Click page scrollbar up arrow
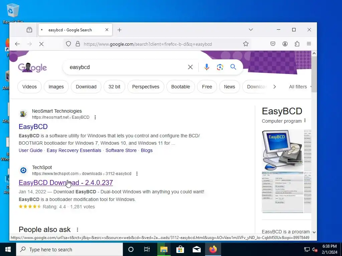The width and height of the screenshot is (342, 256). [314, 53]
